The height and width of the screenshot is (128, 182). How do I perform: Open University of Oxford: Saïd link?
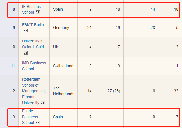pos(33,44)
